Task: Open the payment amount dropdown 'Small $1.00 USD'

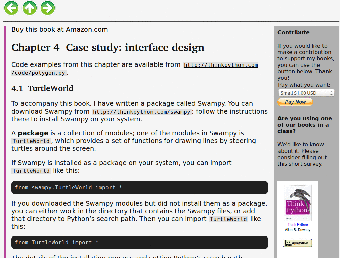Action: click(306, 93)
